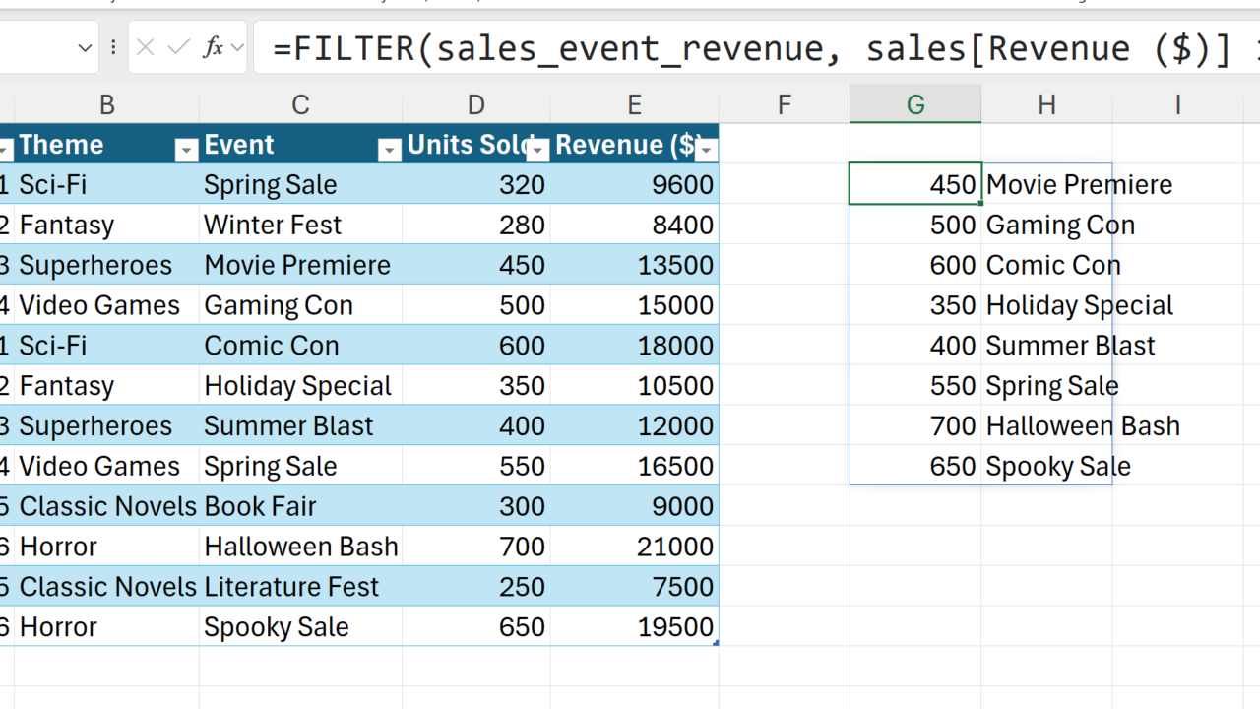The width and height of the screenshot is (1260, 709).
Task: Open the Insert Function fx dialog
Action: 212,47
